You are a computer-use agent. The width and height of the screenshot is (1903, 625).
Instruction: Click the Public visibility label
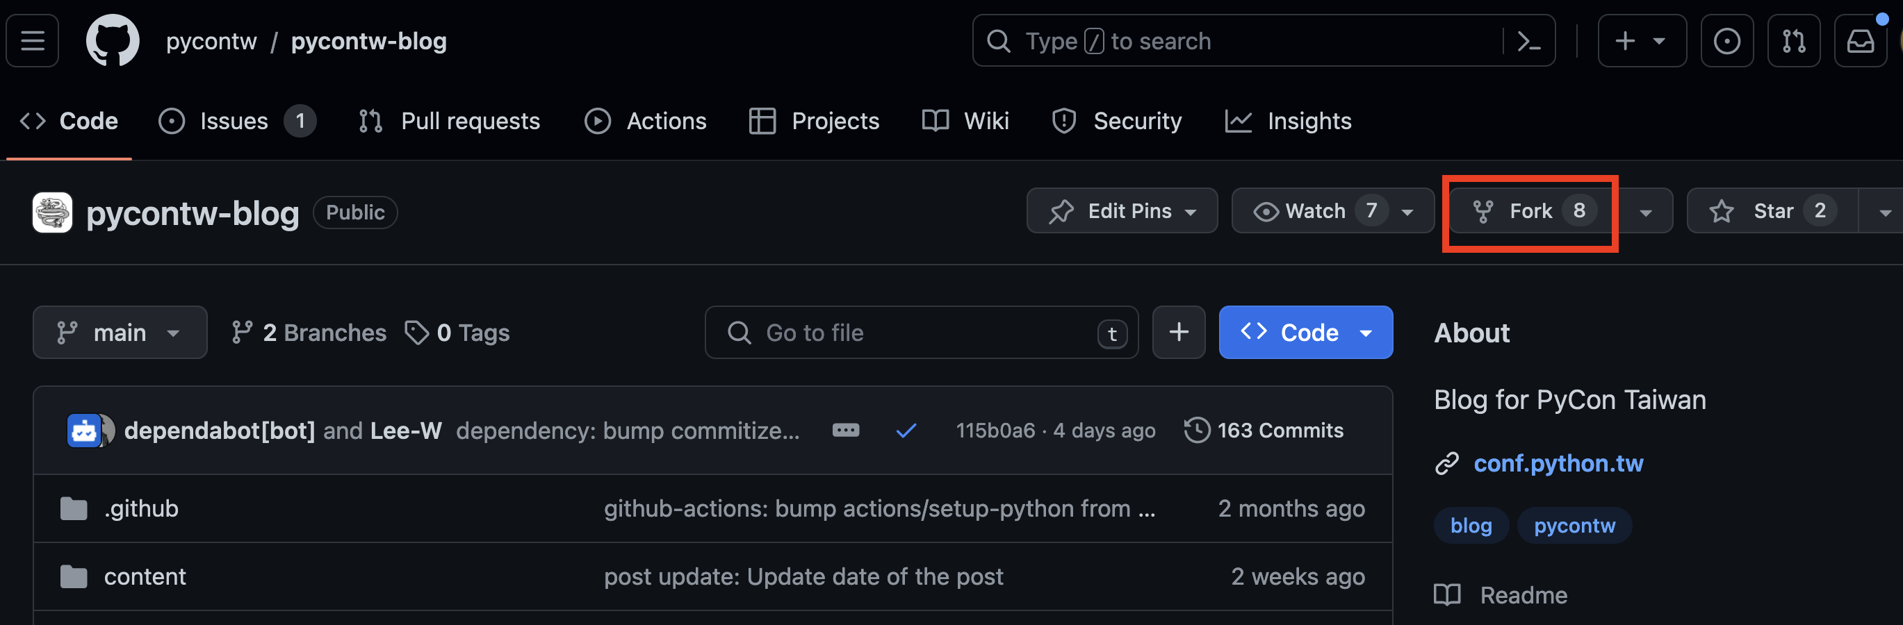click(x=354, y=212)
